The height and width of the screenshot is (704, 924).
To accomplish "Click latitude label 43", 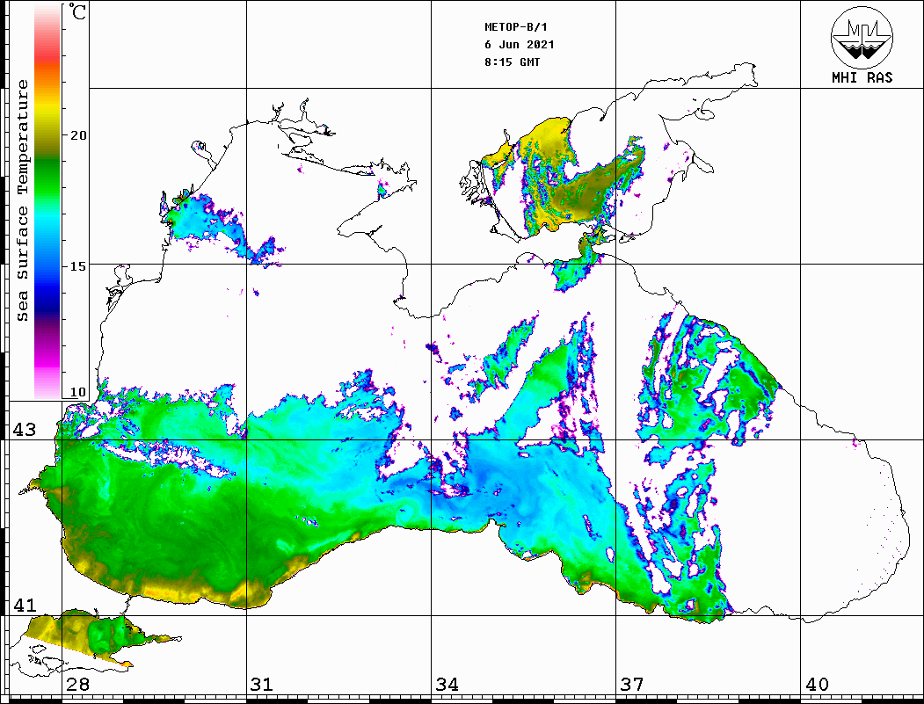I will tap(25, 430).
